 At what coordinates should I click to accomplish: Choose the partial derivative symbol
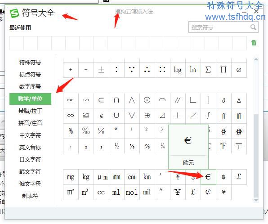point(223,100)
